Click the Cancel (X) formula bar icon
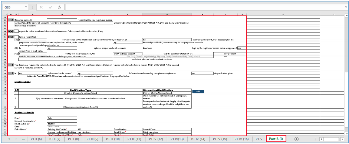This screenshot has width=349, height=144. [x=41, y=7]
